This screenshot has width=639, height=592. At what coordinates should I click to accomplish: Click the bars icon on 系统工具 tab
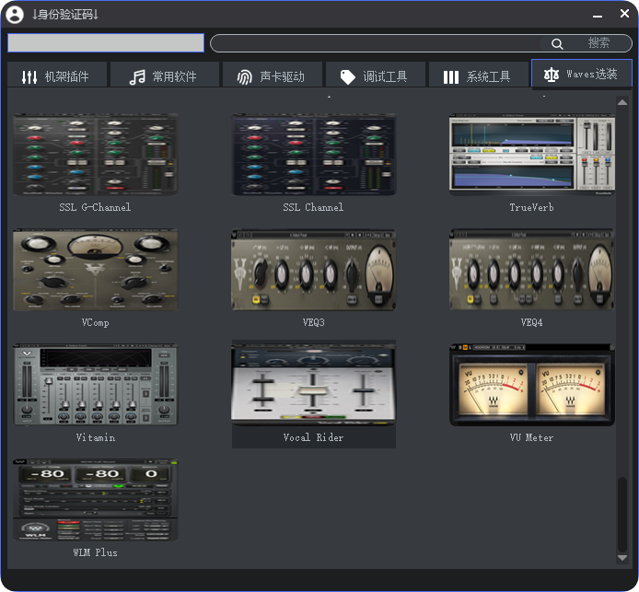click(451, 77)
